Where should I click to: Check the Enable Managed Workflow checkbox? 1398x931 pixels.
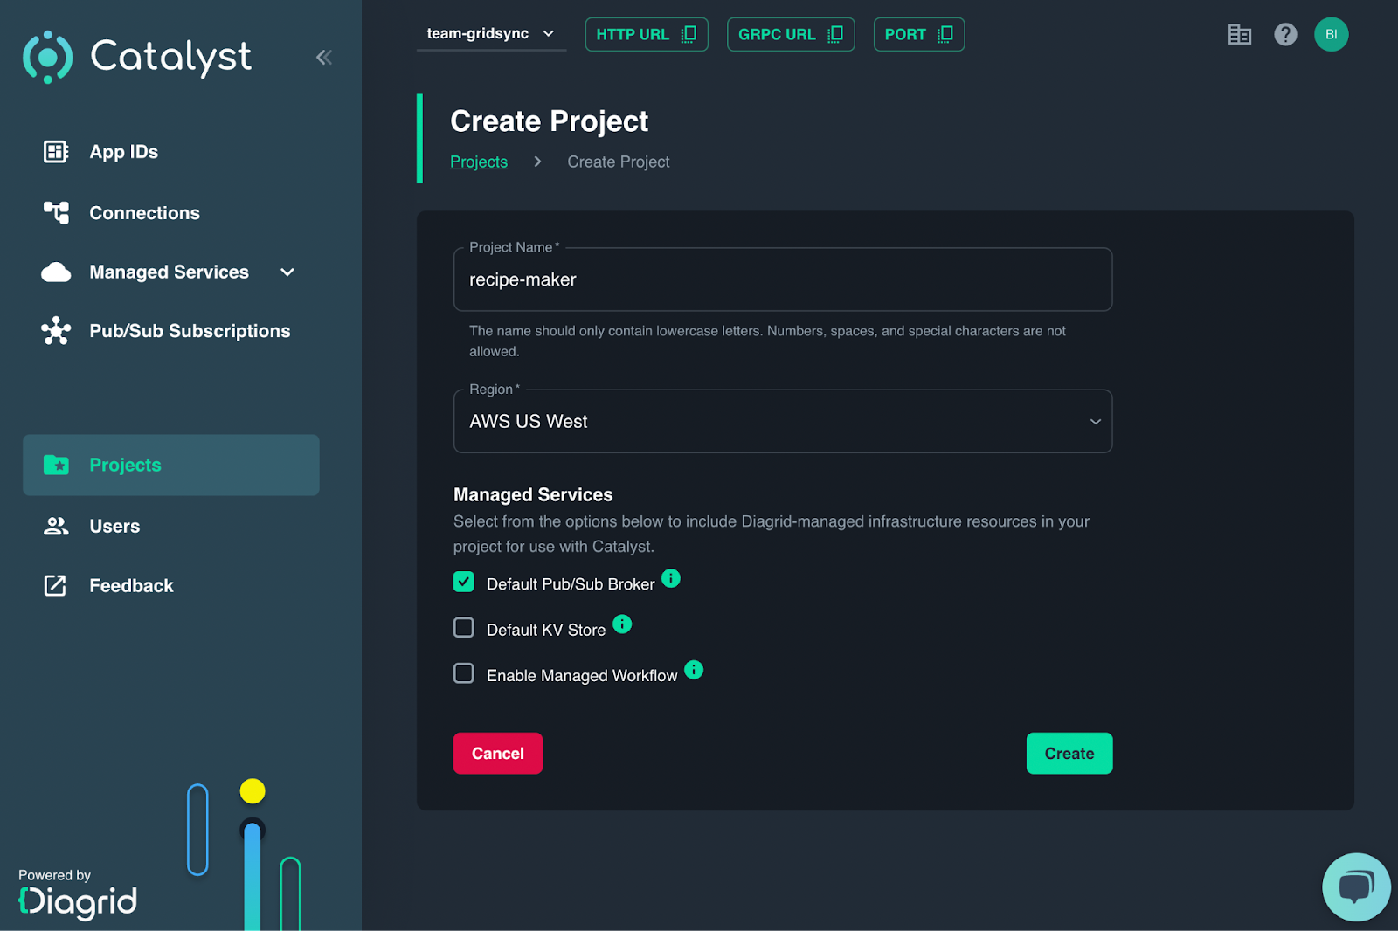(x=464, y=673)
